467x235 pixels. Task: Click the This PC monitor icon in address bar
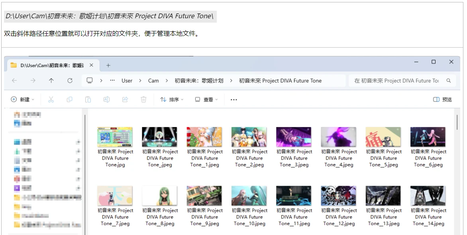(89, 81)
